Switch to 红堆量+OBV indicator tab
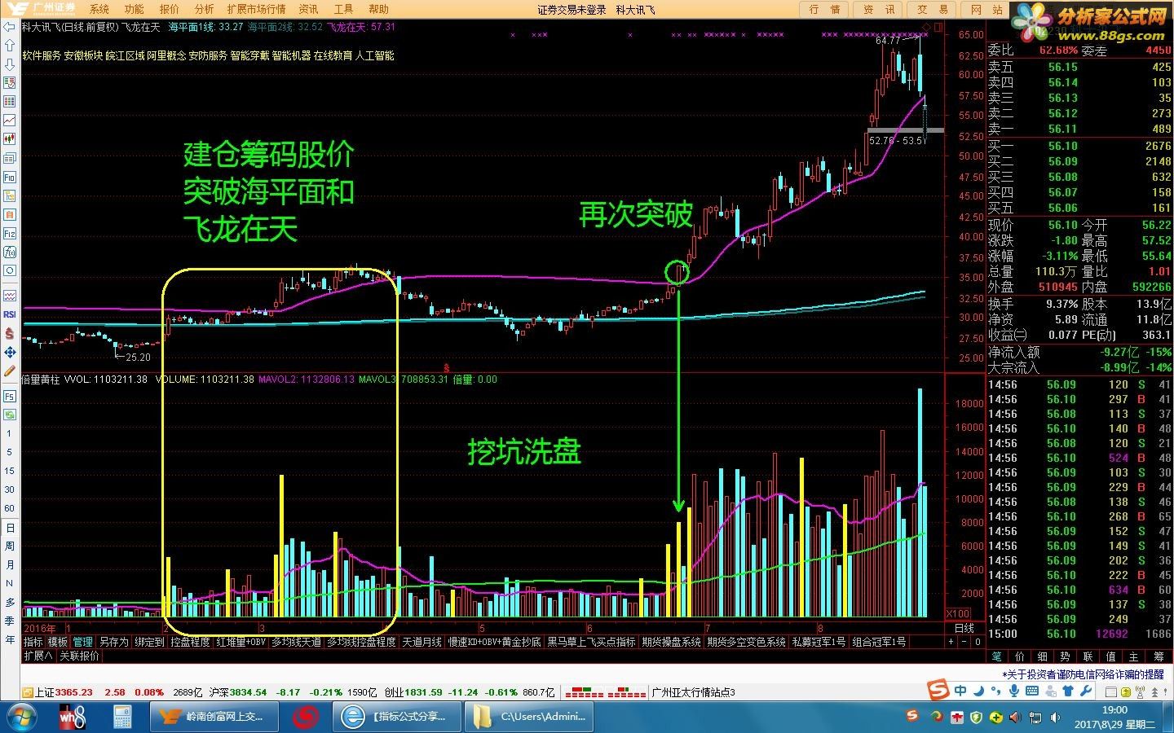Screen dimensions: 1174x733 pyautogui.click(x=241, y=642)
